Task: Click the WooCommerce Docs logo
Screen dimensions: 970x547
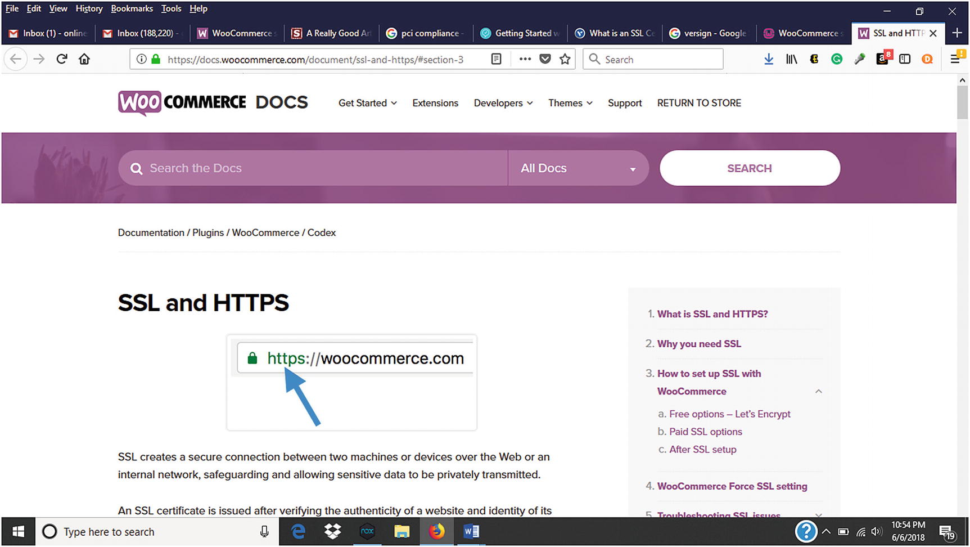Action: [213, 102]
